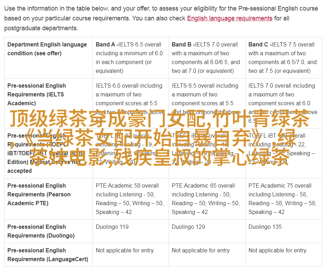Select the Band A IELTS 6.5 header cell
Viewport: 328px width, 271px height.
[x=129, y=57]
